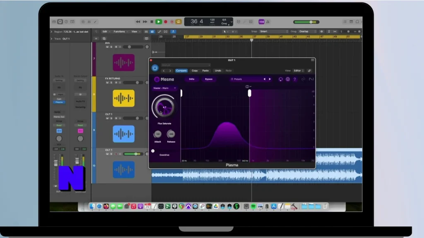
Task: Click the Attack knob
Action: point(158,134)
